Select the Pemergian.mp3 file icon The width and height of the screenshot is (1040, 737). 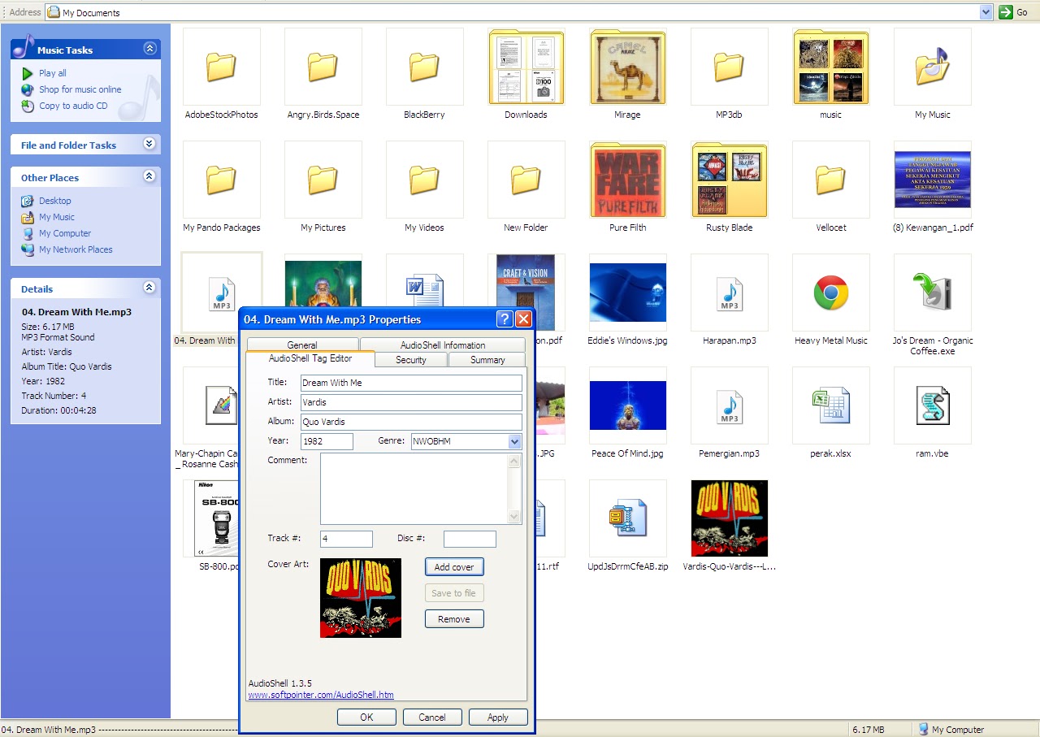click(x=729, y=406)
